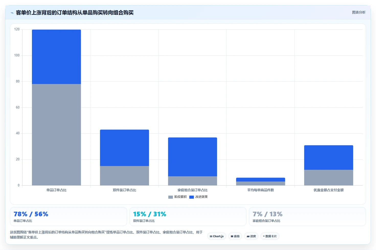This screenshot has width=376, height=250.
Task: Click the 双件装订单占比 axis label
Action: pyautogui.click(x=124, y=190)
